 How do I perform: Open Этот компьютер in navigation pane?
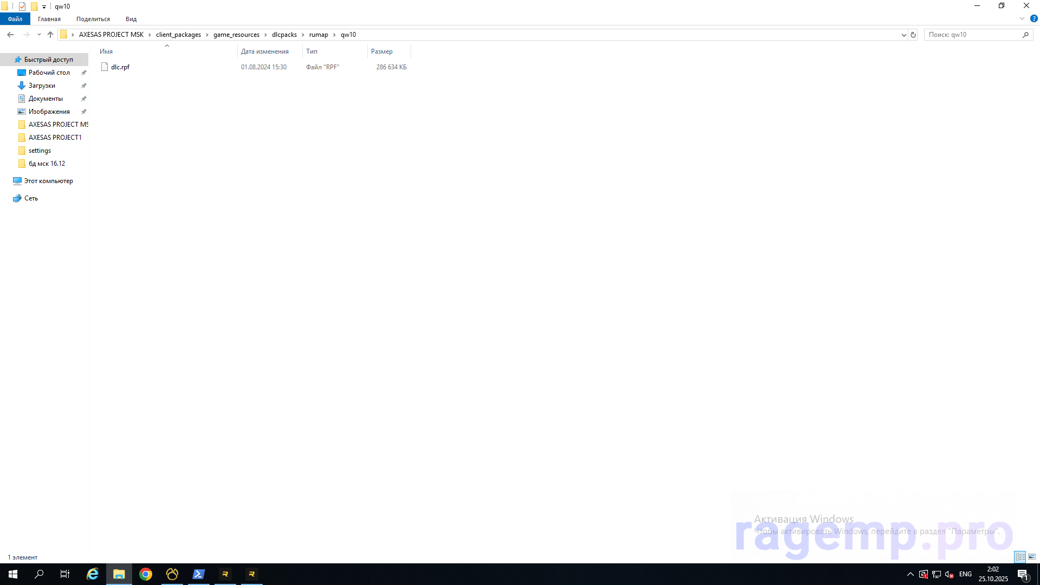[48, 181]
